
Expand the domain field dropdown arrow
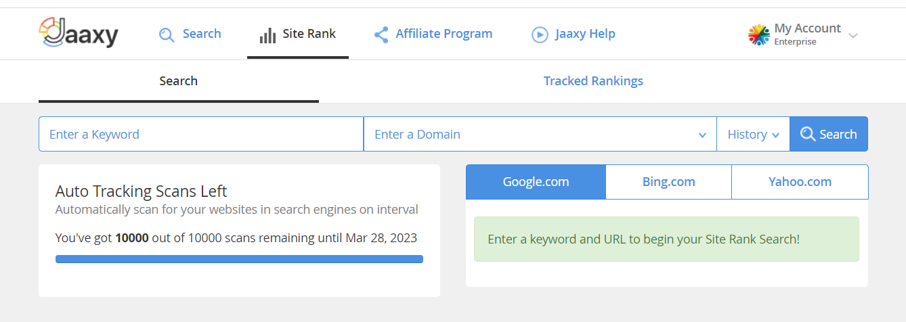[702, 135]
